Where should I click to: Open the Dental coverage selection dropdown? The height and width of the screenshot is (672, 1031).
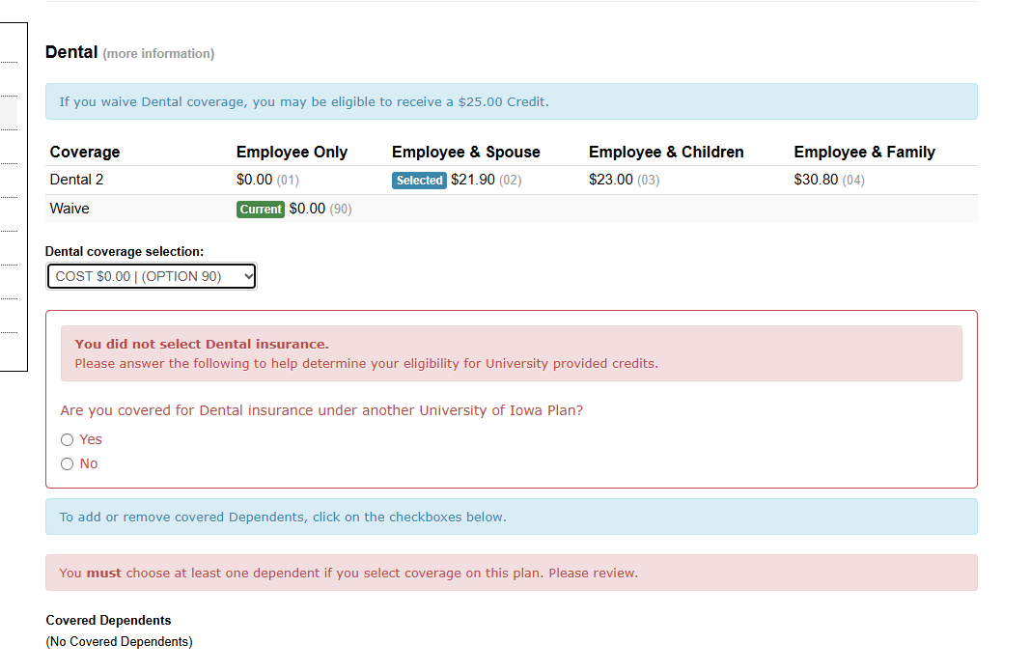pos(151,276)
